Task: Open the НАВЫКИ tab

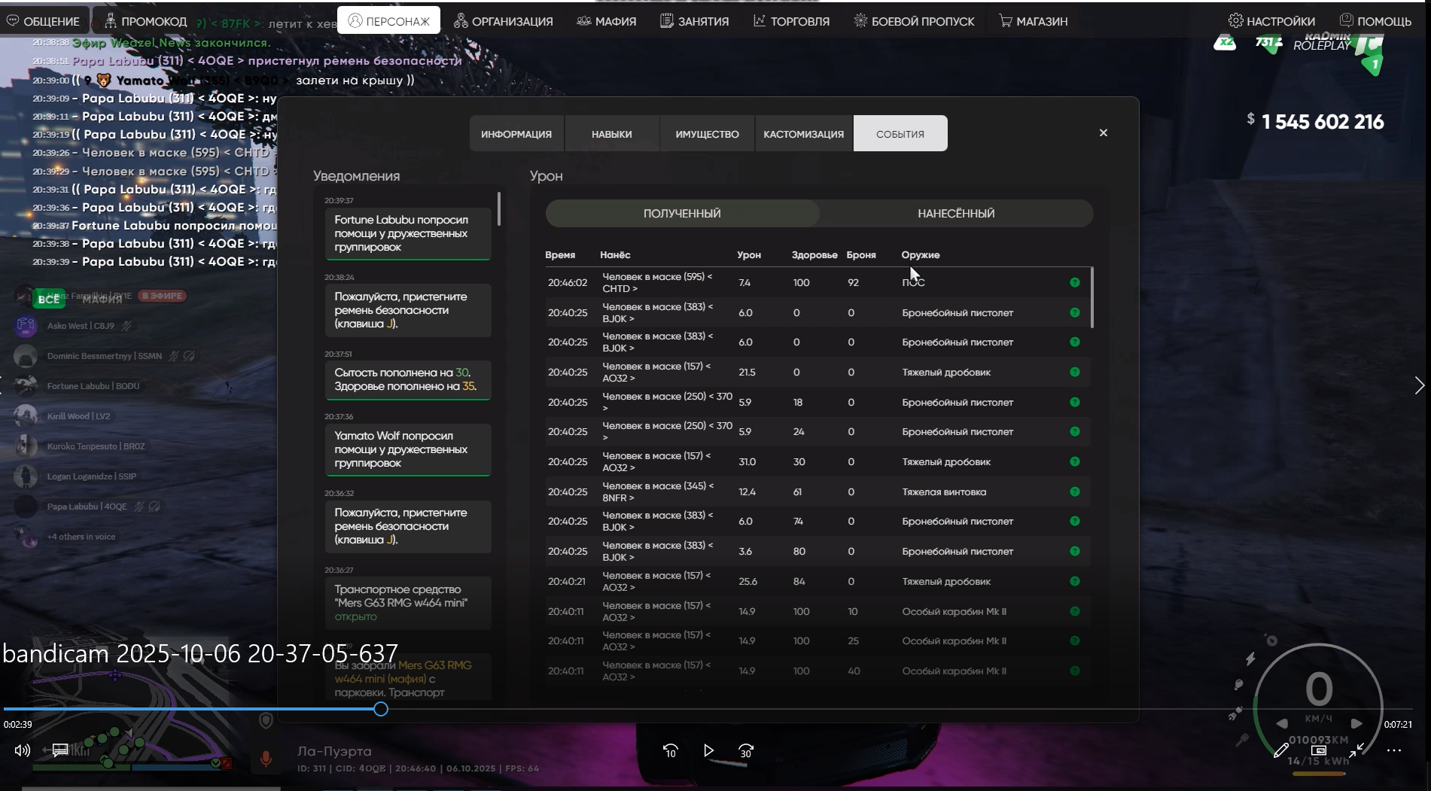Action: pyautogui.click(x=611, y=134)
